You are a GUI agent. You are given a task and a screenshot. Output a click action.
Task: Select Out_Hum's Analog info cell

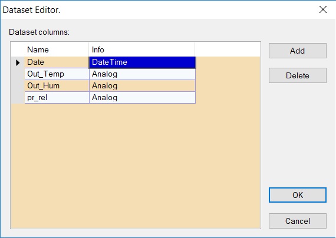(142, 86)
